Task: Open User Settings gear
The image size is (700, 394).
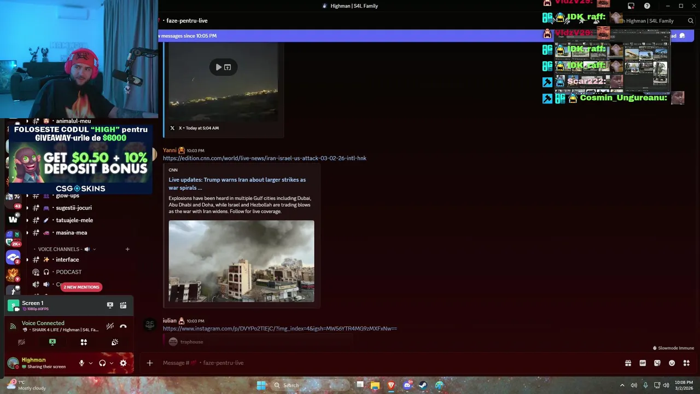Action: pos(123,363)
